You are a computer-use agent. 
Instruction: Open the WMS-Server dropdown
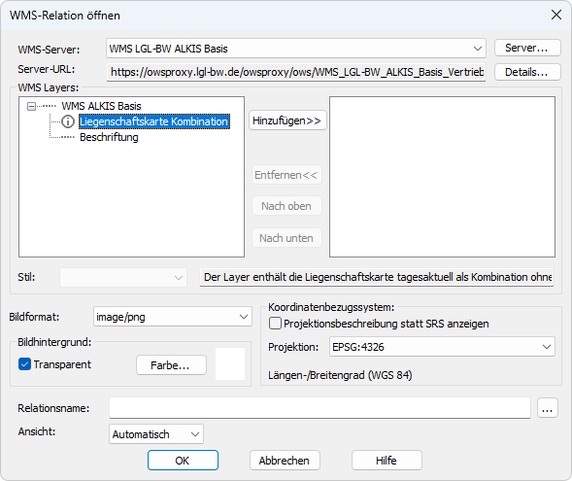(296, 49)
